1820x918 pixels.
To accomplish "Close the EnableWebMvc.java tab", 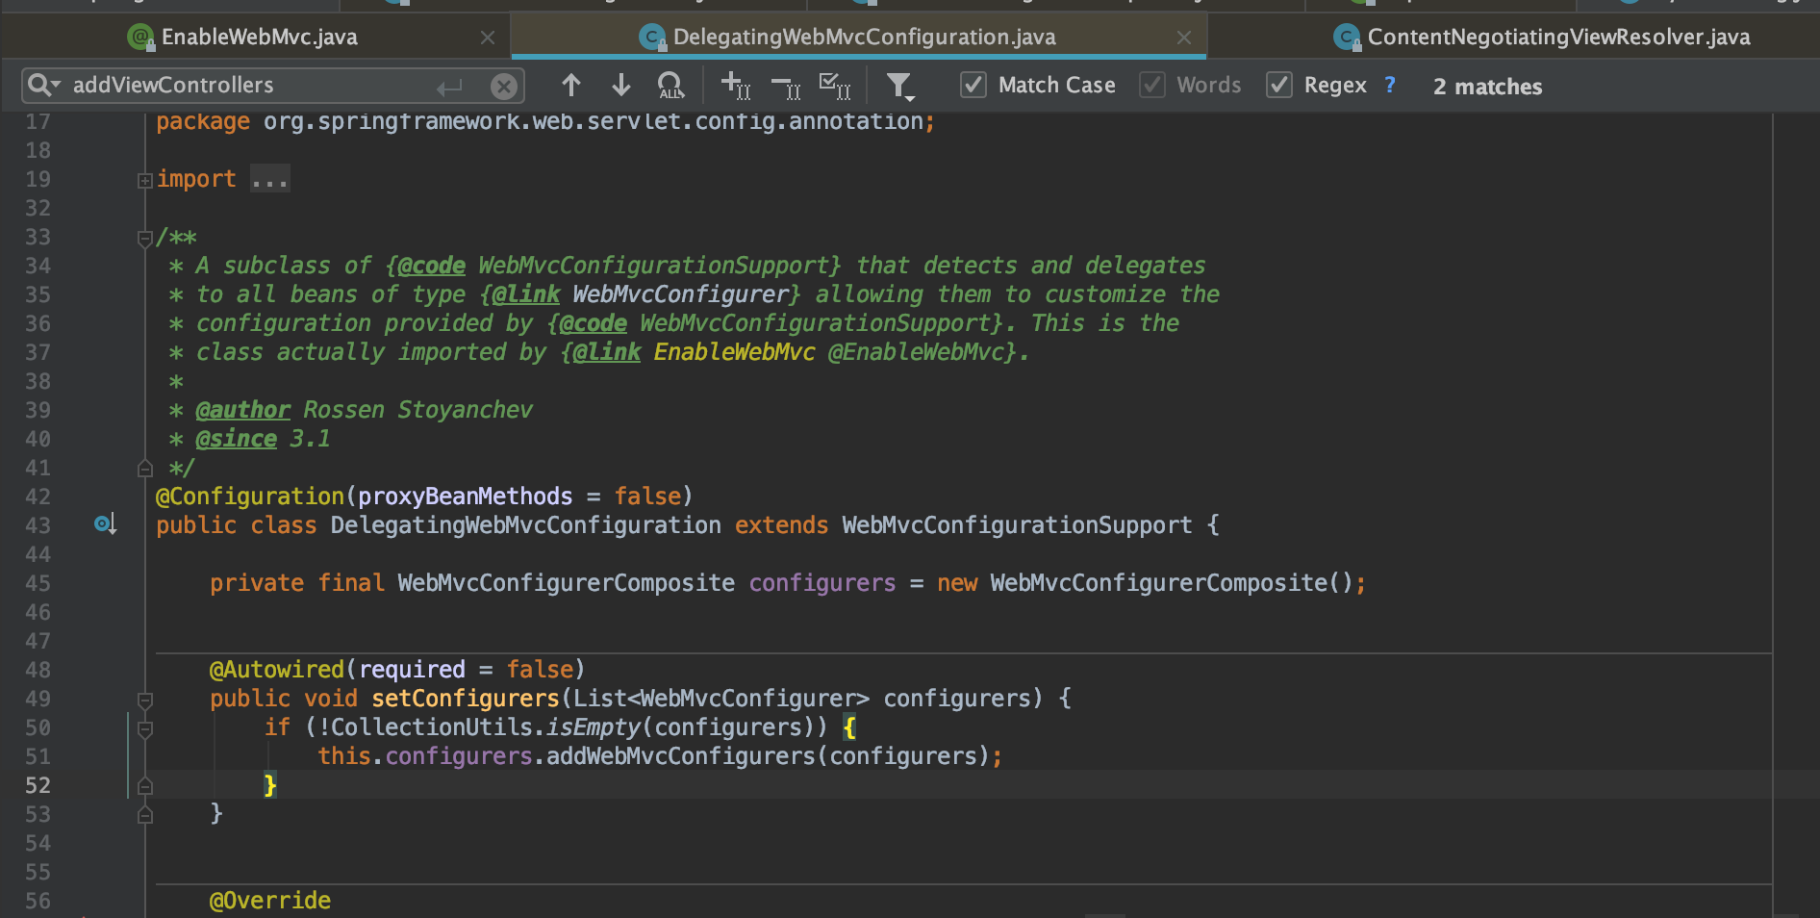I will point(488,38).
